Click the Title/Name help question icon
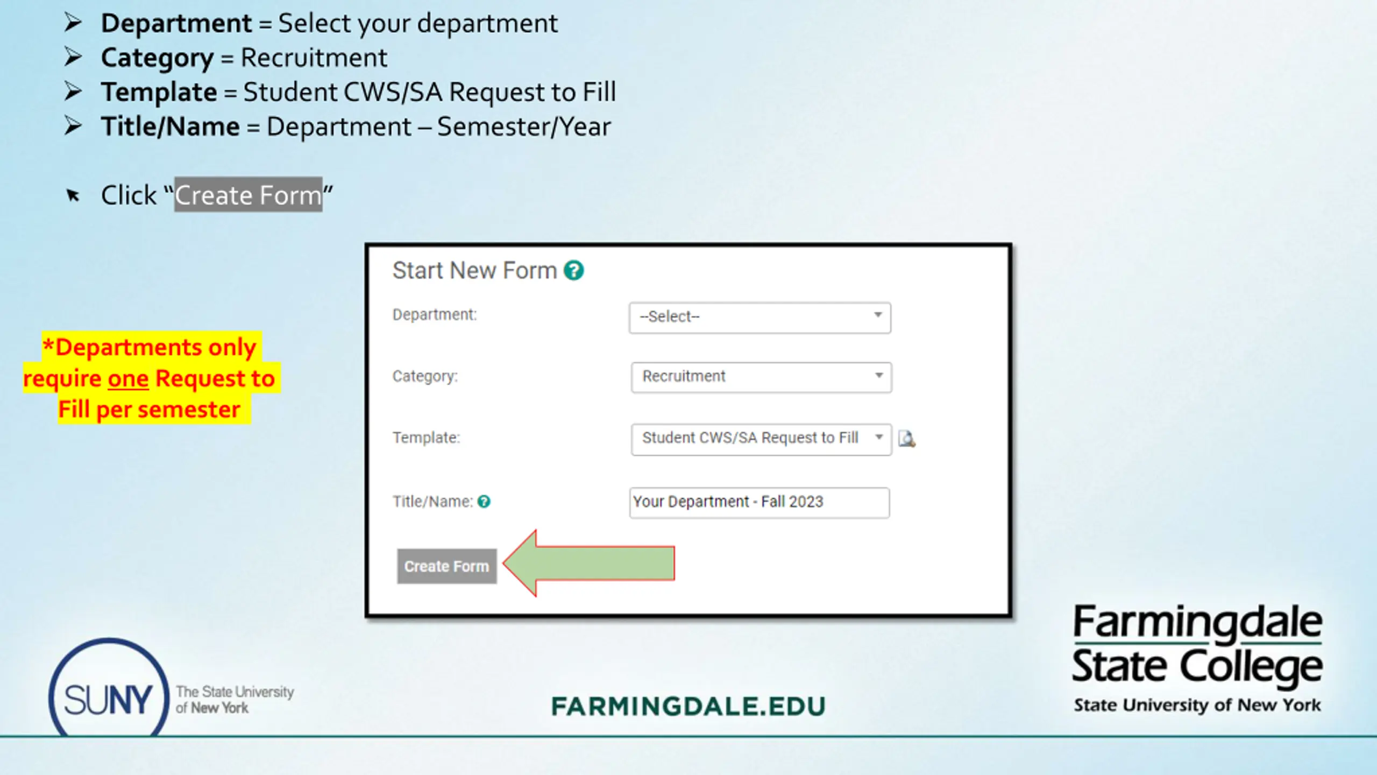The image size is (1377, 775). (x=484, y=502)
